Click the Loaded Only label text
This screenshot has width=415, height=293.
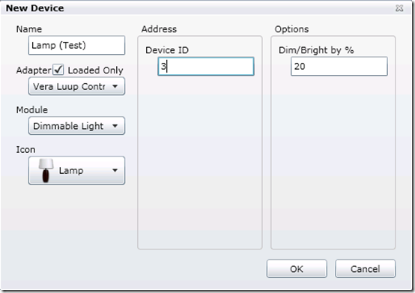[95, 70]
